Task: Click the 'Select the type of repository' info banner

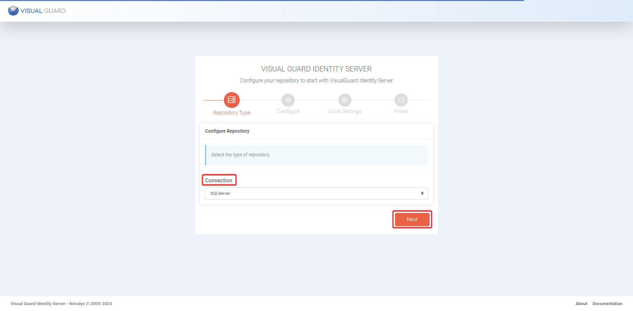Action: (x=316, y=155)
